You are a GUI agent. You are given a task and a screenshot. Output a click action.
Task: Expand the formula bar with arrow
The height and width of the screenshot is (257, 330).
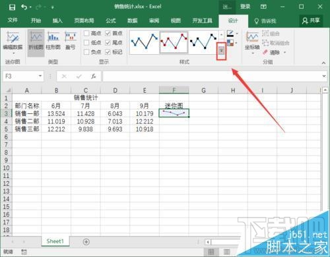324,76
